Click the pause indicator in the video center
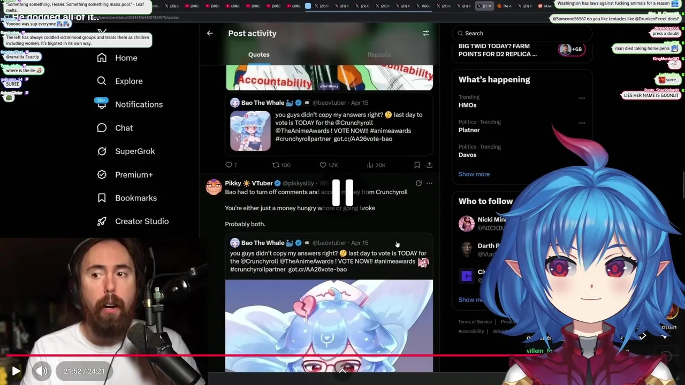 (x=342, y=193)
